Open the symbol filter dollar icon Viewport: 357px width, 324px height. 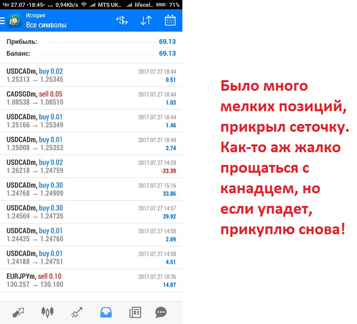122,21
